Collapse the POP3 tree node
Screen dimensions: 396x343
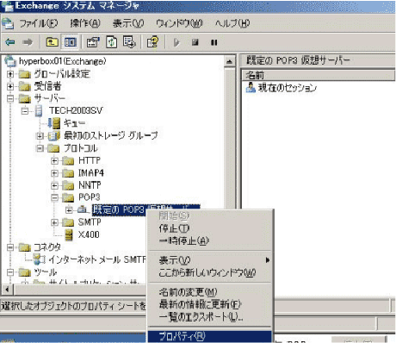tap(54, 197)
